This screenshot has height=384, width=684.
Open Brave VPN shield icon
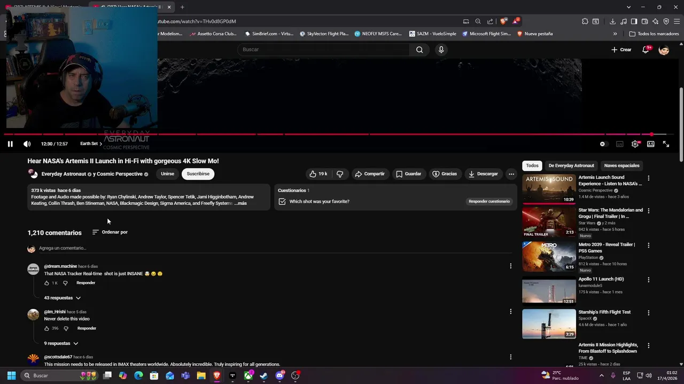pos(666,21)
